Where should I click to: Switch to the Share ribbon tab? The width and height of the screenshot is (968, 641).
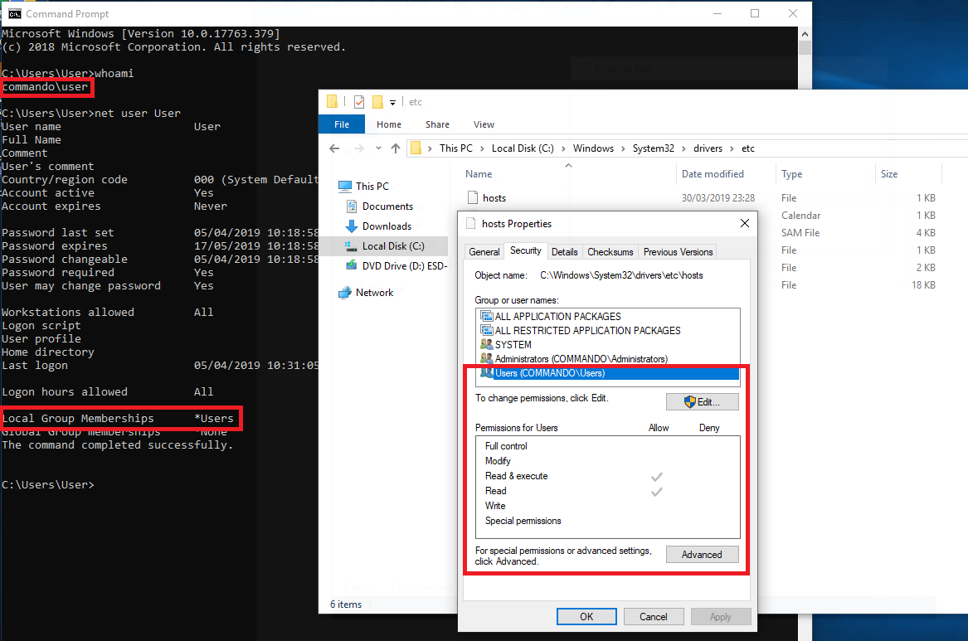437,124
